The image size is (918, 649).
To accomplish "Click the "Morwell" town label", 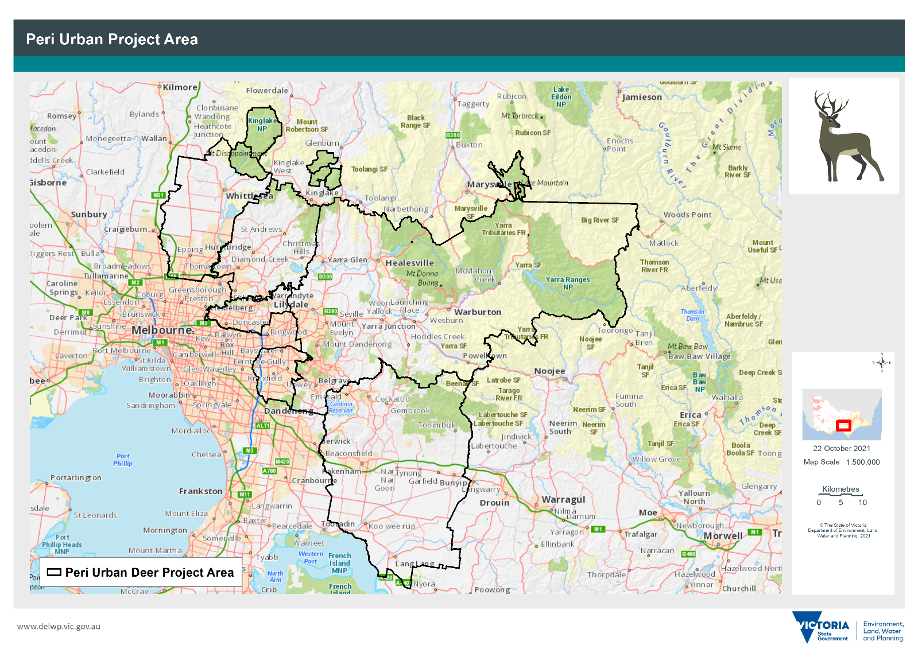I will pyautogui.click(x=723, y=535).
